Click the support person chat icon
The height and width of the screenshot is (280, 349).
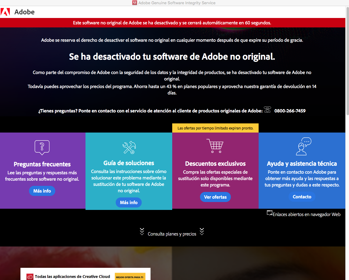304,146
